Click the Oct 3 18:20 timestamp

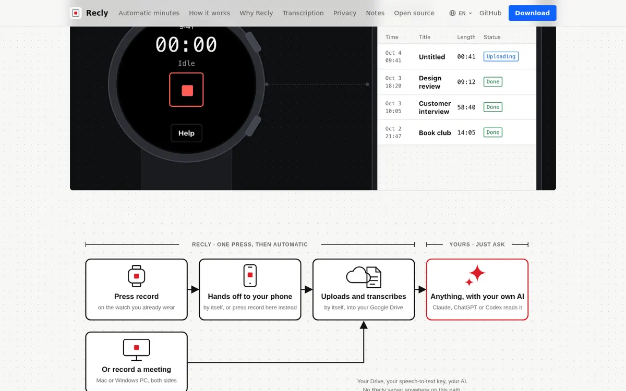[393, 82]
